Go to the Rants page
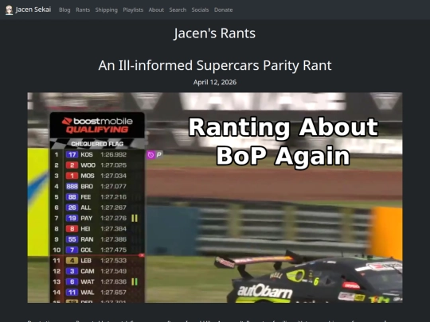Viewport: 430px width, 322px height. point(83,10)
